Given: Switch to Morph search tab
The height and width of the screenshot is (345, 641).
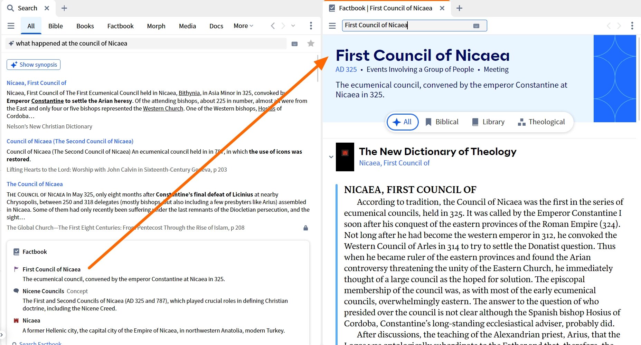Looking at the screenshot, I should [x=156, y=26].
